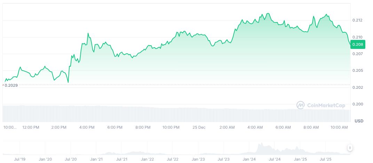Click the green 0.208 current price tag
Viewport: 373px width, 163px height.
(357, 44)
